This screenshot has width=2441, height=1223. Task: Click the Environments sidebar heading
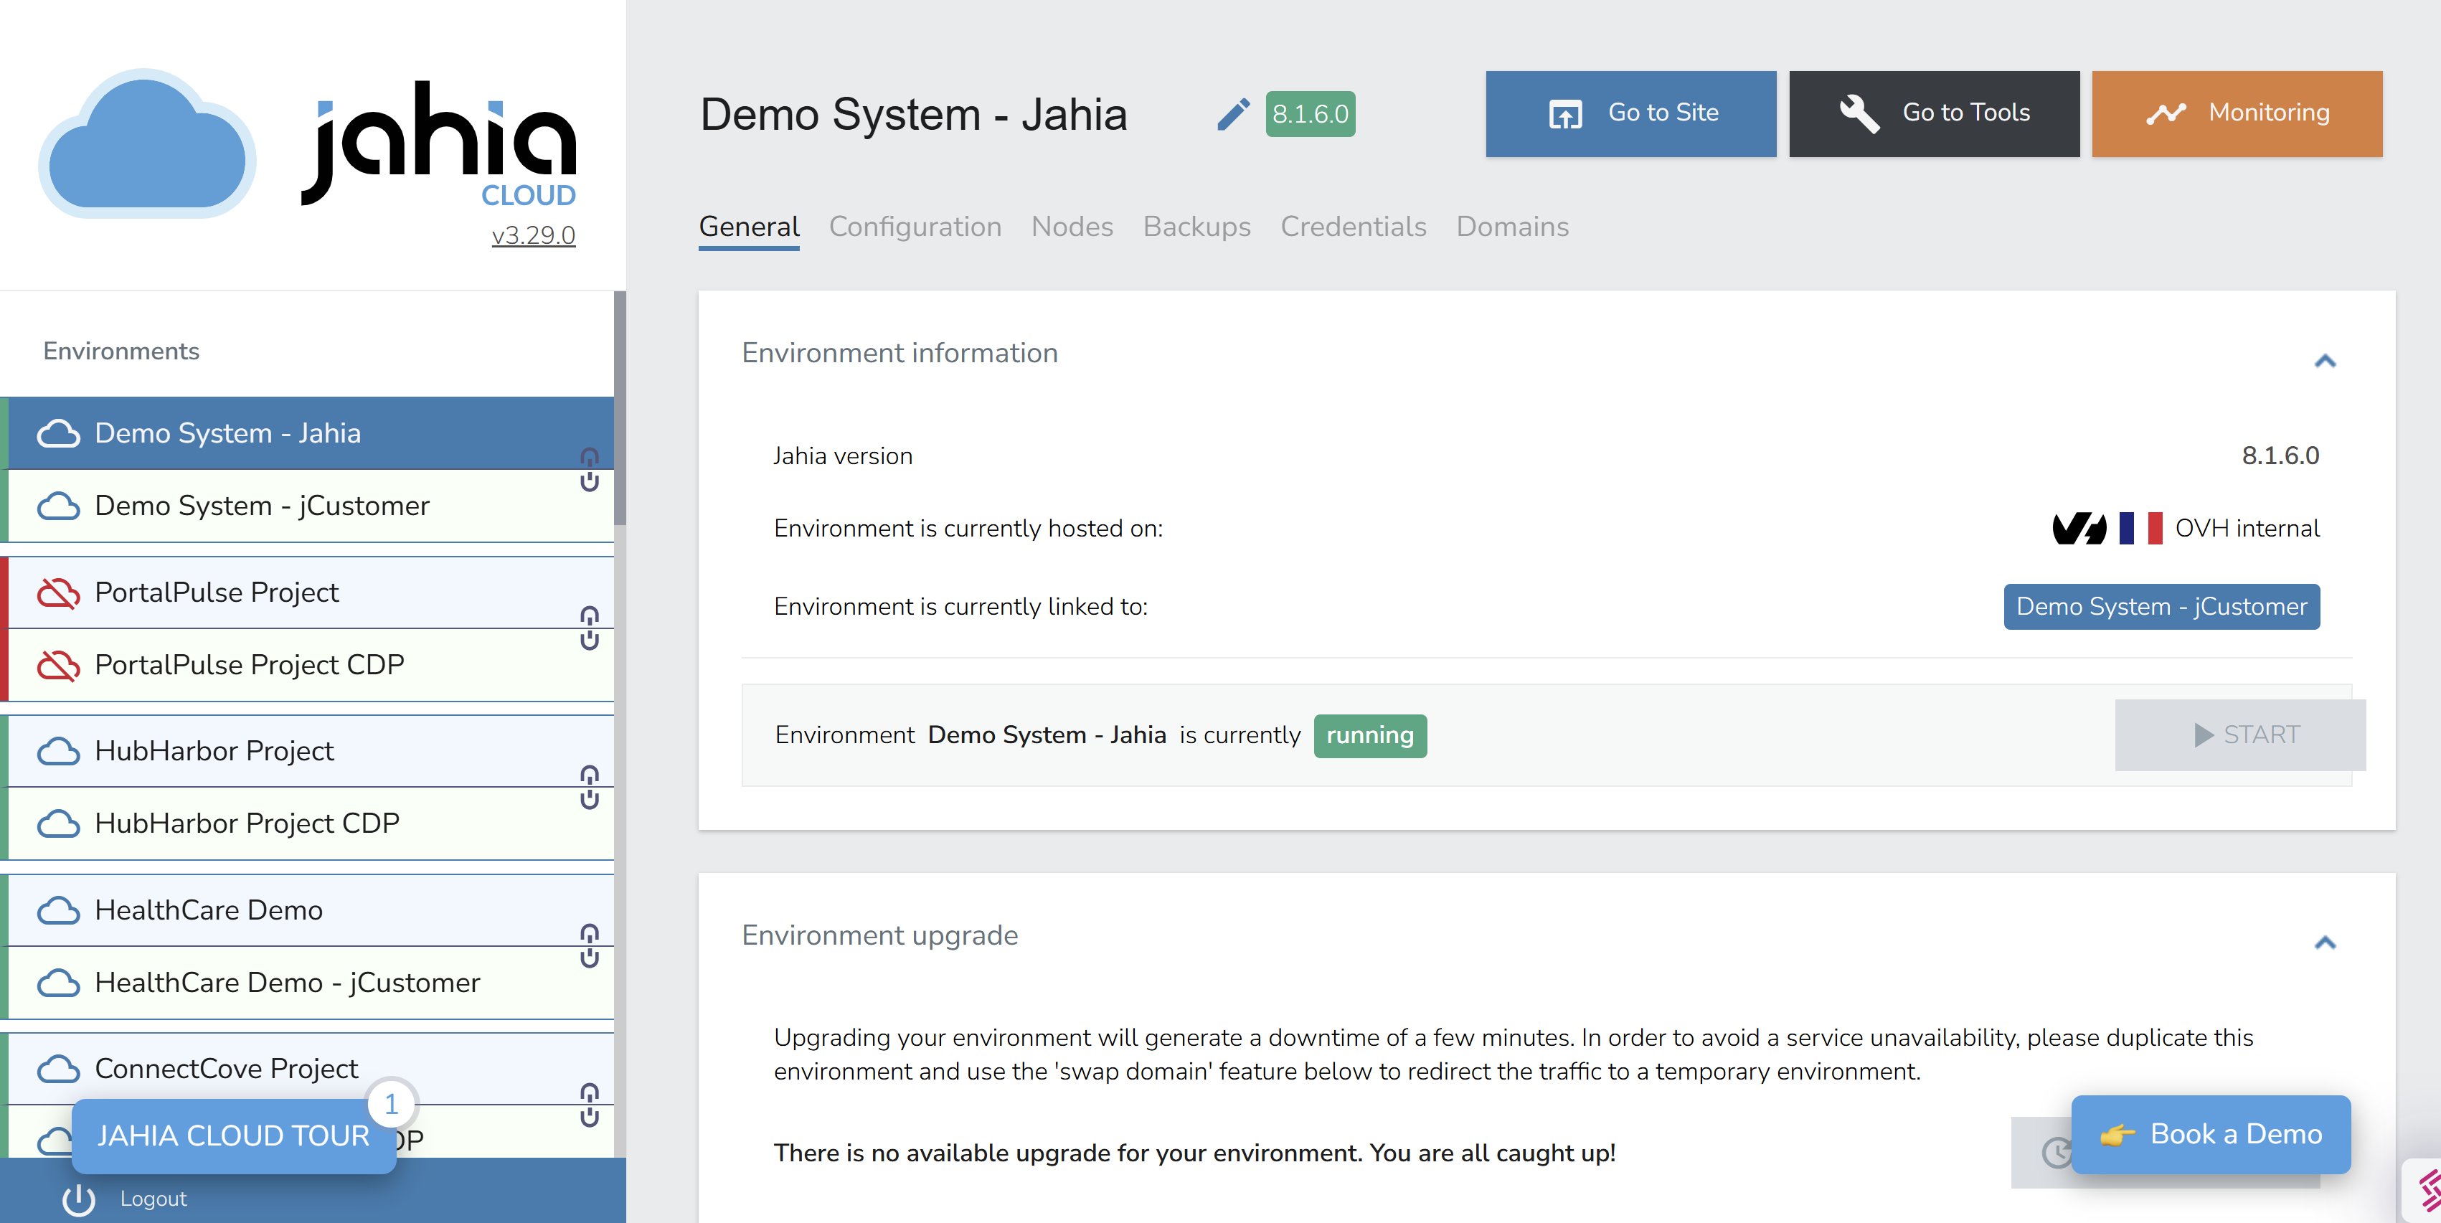point(121,351)
